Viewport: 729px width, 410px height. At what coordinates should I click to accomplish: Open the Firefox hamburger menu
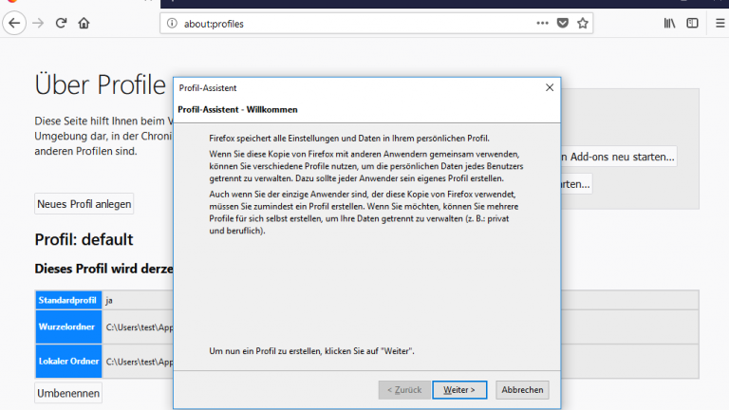tap(720, 23)
